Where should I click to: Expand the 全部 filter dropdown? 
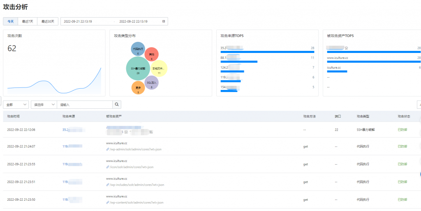coord(16,105)
